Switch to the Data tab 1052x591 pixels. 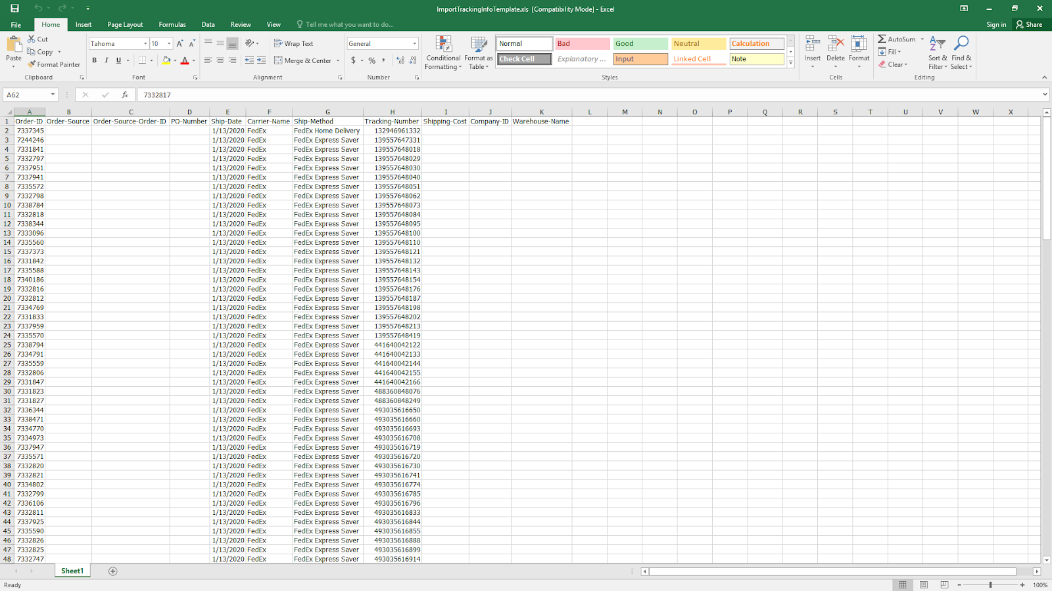point(208,24)
